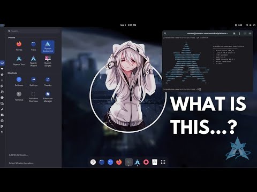Image resolution: width=257 pixels, height=192 pixels.
Task: Click the terminal search icon
Action: pyautogui.click(x=165, y=34)
